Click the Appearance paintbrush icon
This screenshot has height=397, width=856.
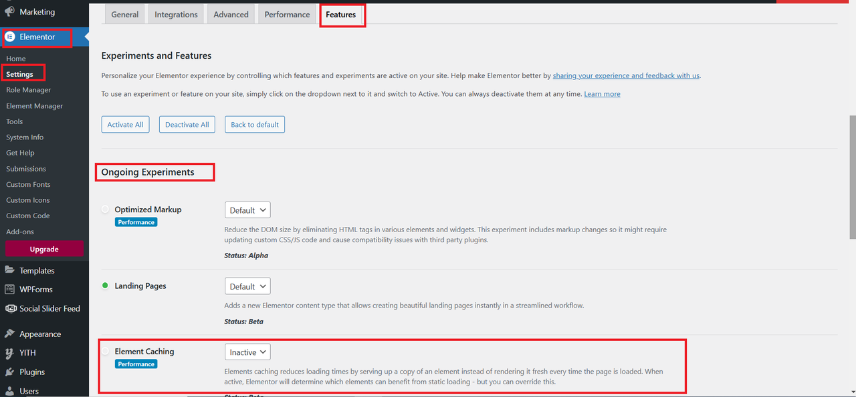coord(10,334)
